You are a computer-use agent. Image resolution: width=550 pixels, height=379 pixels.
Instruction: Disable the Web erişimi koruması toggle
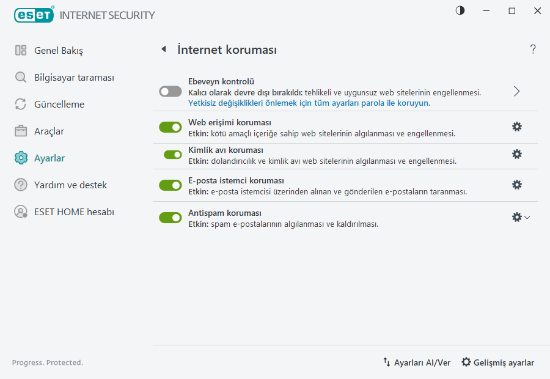pos(170,127)
